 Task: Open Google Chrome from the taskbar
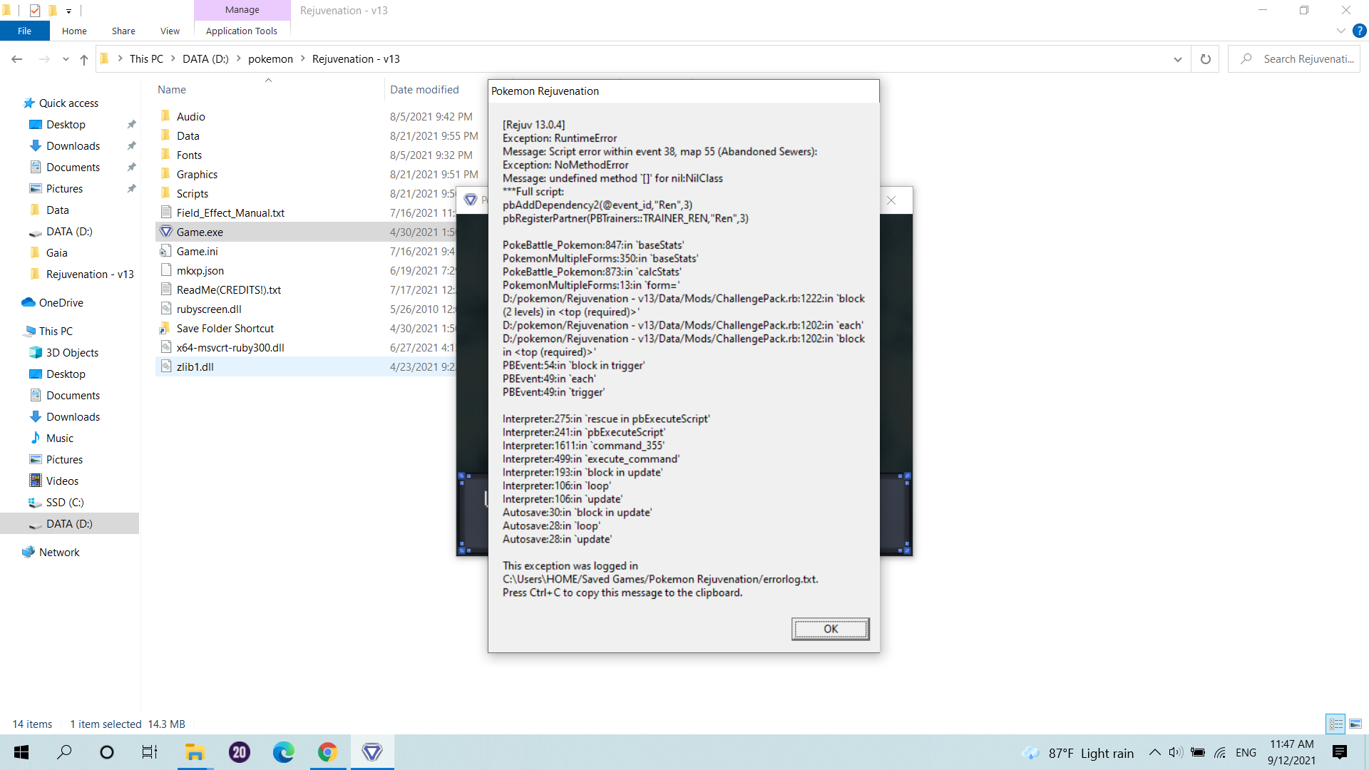[x=327, y=752]
